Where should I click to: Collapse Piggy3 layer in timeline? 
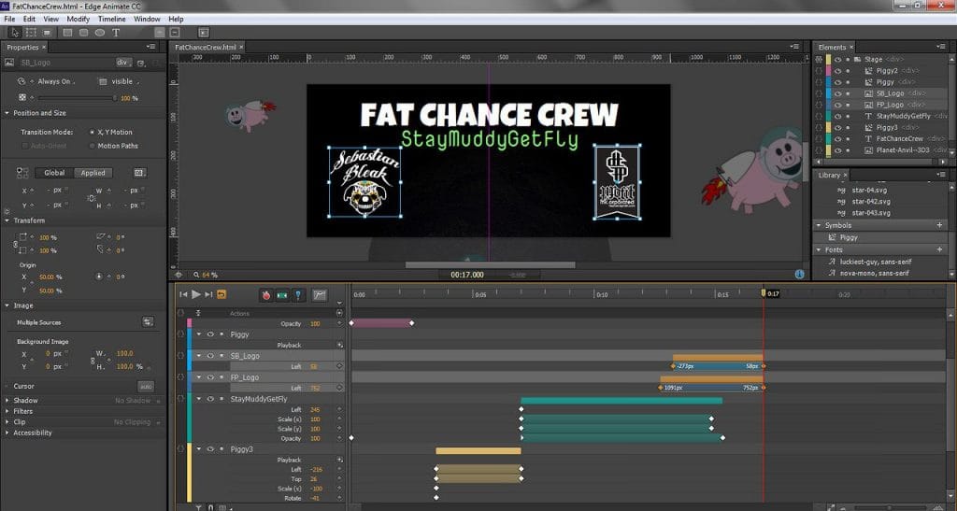(198, 449)
